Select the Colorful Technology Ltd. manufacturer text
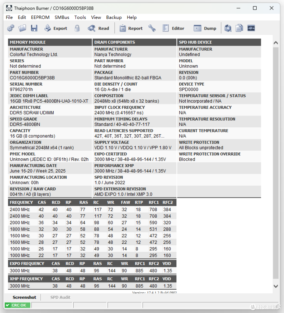Screen dimensions: 284x313 point(34,55)
